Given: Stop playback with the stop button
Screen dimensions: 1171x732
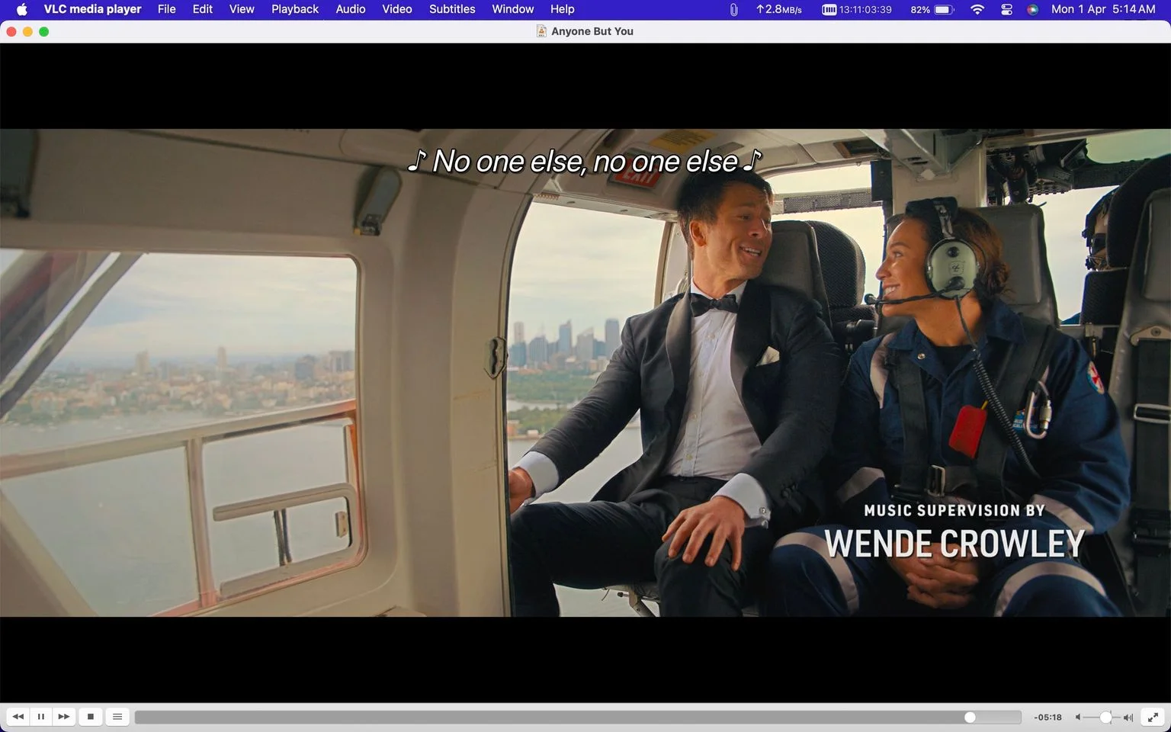Looking at the screenshot, I should click(91, 717).
